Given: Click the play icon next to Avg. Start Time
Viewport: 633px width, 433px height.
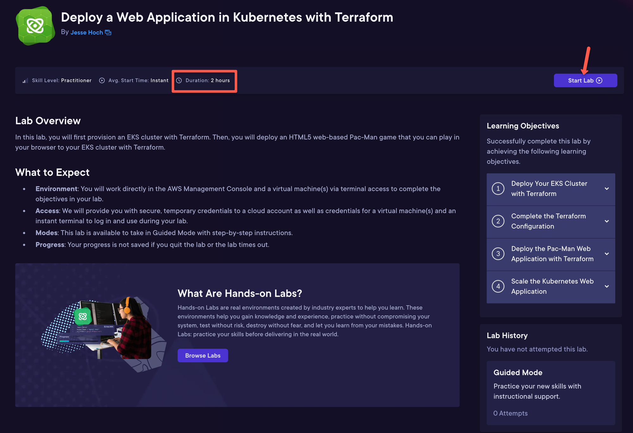Looking at the screenshot, I should [102, 80].
